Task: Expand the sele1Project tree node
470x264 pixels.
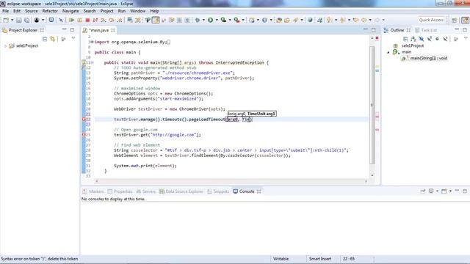Action: [x=5, y=45]
